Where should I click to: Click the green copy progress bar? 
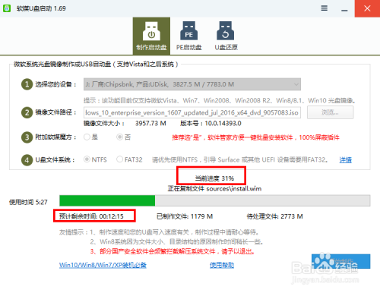point(214,200)
